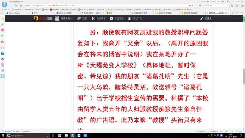Open 博客管理 settings
The width and height of the screenshot is (245, 138).
click(x=117, y=18)
